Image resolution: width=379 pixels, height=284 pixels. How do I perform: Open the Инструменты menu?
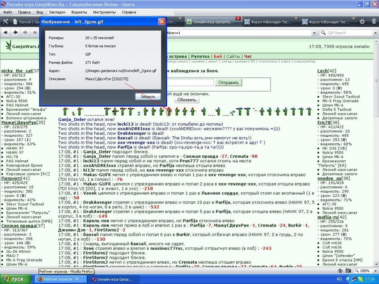tap(104, 12)
